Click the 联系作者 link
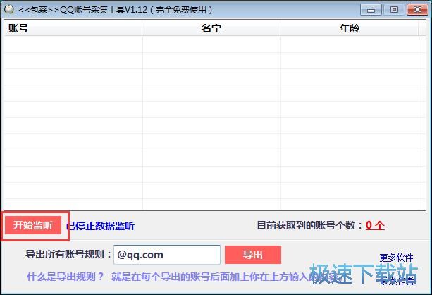Screen dimensions: 432x295 coord(399,281)
